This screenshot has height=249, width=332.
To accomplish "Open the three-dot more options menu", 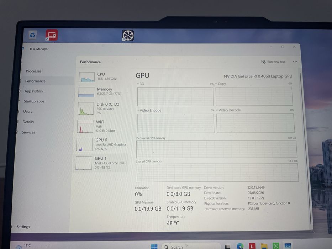I will click(295, 62).
